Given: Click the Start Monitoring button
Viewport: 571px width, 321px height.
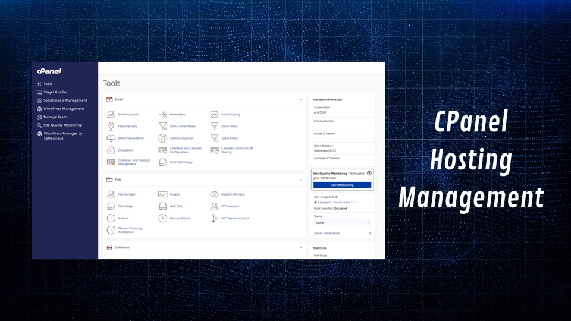Looking at the screenshot, I should (342, 185).
